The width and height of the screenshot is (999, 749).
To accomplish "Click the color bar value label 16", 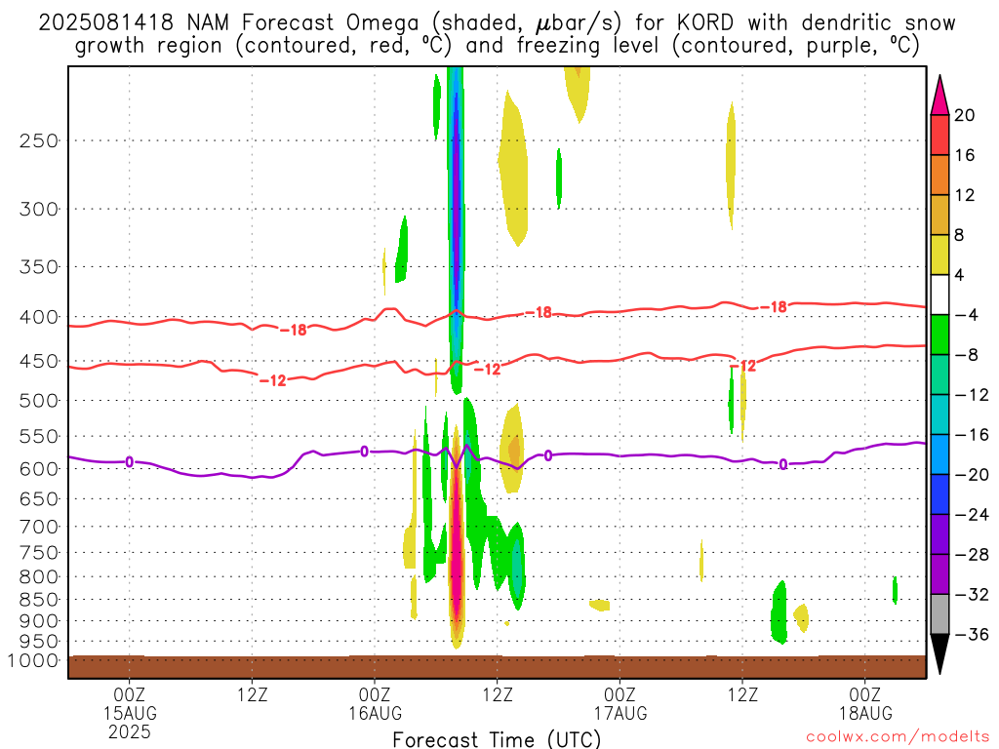I will click(965, 155).
